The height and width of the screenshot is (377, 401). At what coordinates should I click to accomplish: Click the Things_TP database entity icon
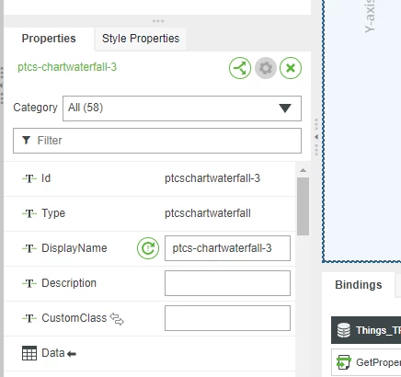point(344,330)
